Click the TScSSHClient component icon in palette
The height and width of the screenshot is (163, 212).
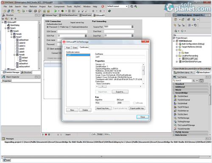(x=175, y=96)
